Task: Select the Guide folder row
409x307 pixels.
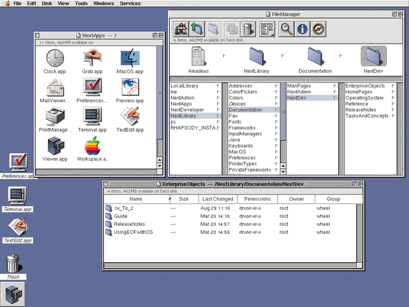Action: click(x=230, y=216)
